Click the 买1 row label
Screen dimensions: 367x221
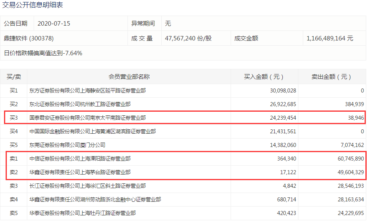pos(14,90)
